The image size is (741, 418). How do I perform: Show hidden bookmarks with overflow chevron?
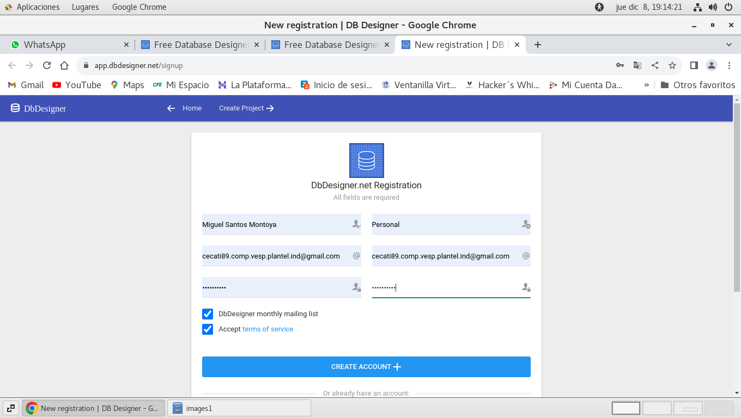pos(647,85)
